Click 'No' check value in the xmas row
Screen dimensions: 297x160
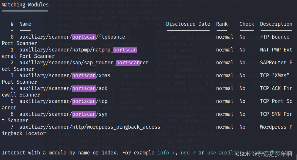pyautogui.click(x=242, y=75)
